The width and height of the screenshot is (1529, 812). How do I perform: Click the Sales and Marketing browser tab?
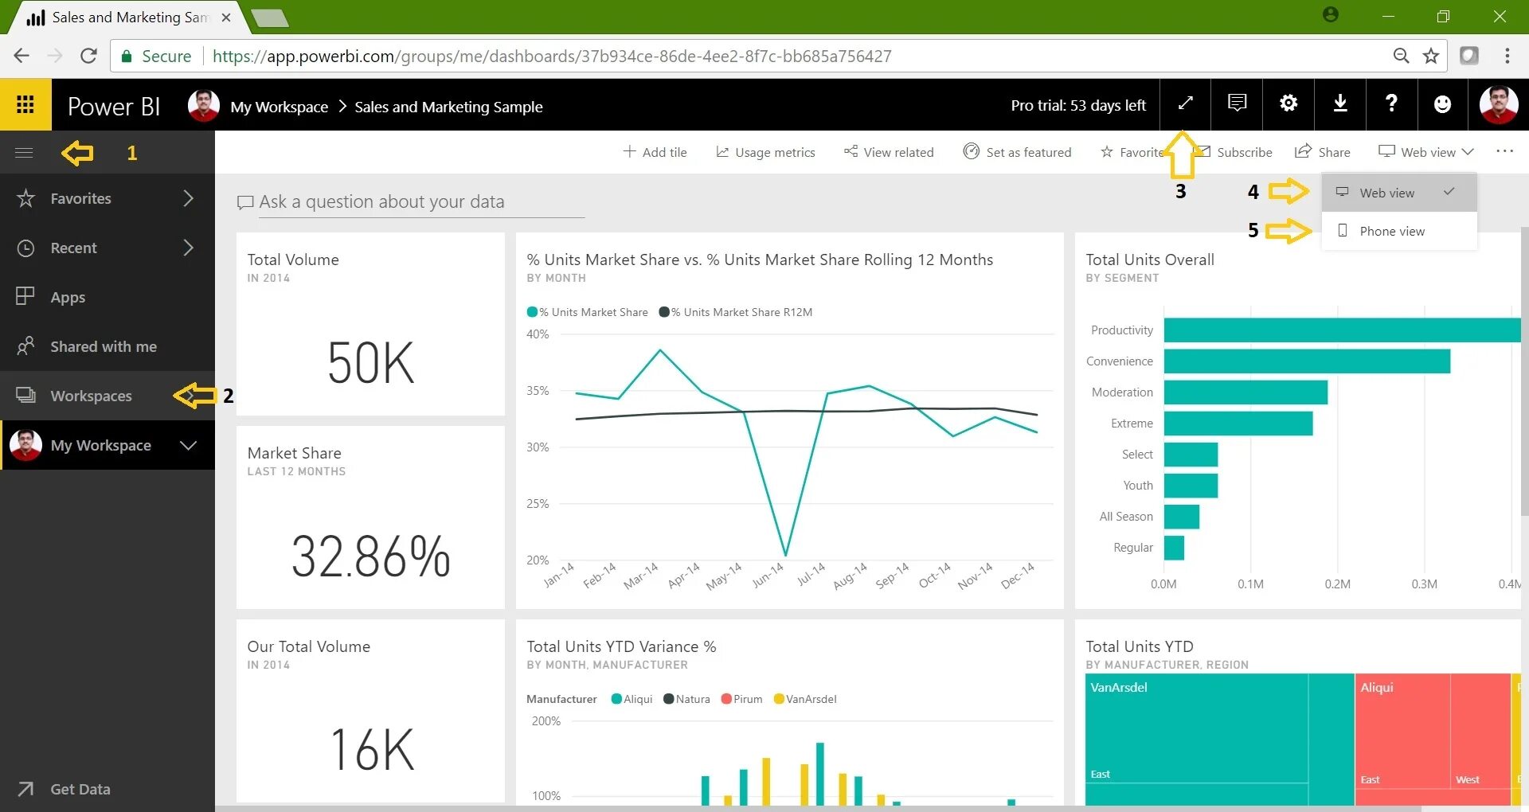(x=127, y=18)
